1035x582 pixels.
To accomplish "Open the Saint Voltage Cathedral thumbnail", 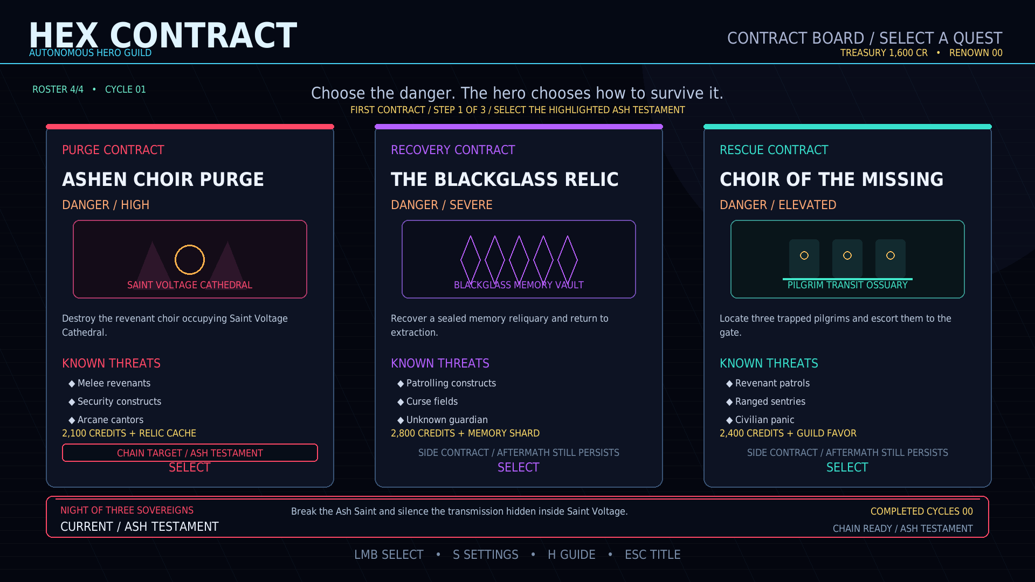I will [190, 259].
